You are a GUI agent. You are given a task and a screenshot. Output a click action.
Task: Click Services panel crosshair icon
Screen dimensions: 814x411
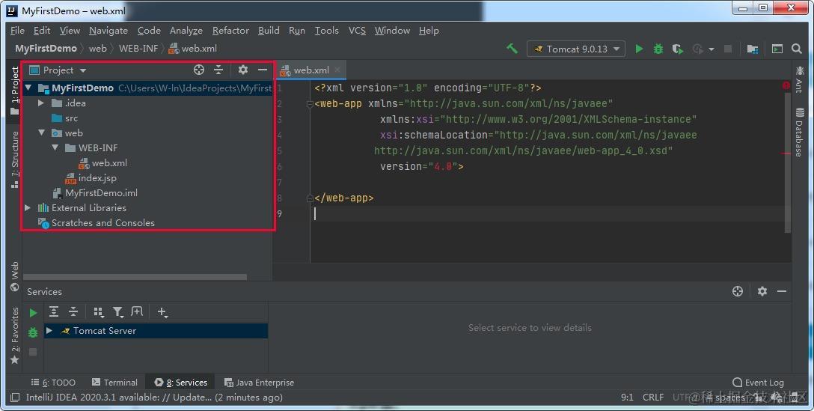tap(738, 291)
